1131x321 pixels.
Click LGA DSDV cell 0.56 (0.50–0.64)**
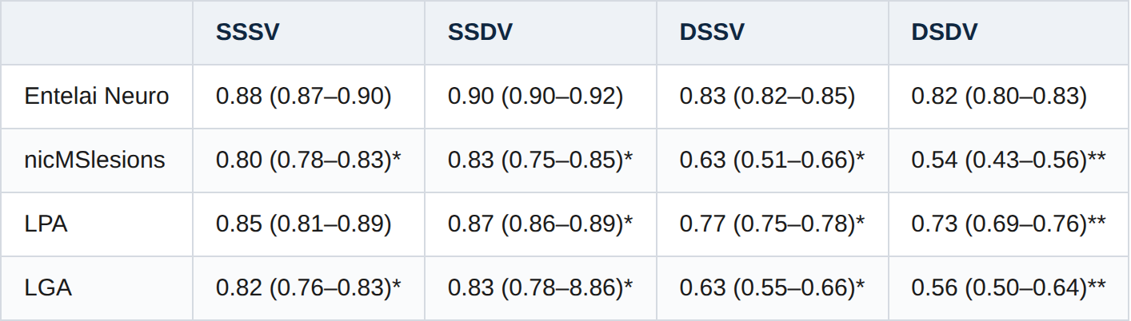click(1009, 288)
